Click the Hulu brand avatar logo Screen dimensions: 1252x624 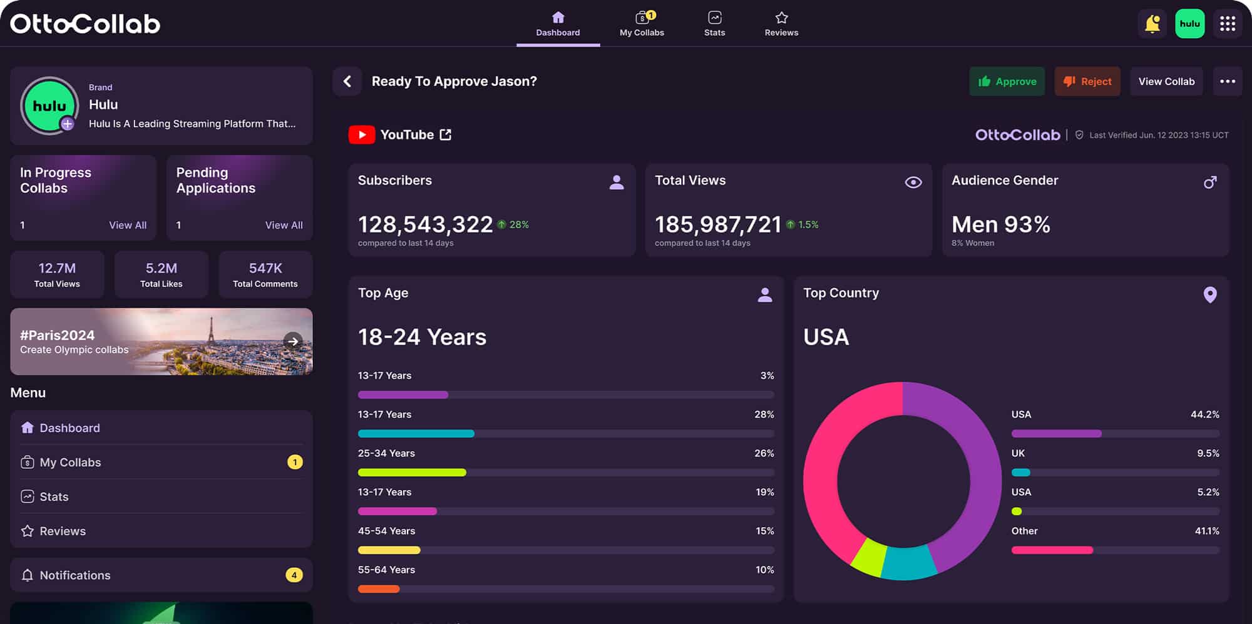point(49,106)
